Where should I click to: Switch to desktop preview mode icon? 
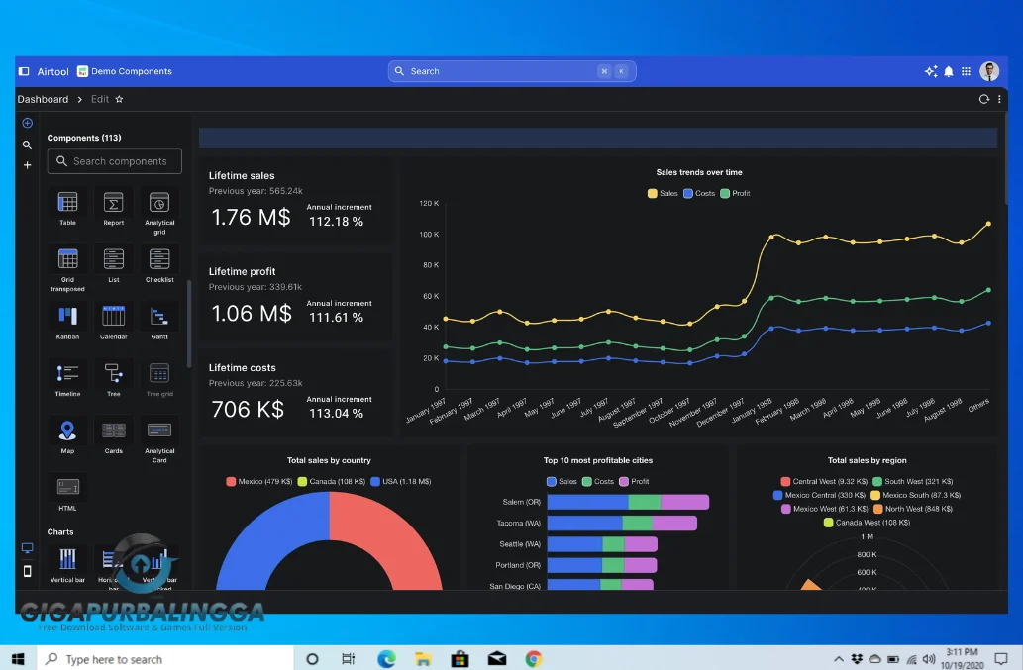coord(28,548)
